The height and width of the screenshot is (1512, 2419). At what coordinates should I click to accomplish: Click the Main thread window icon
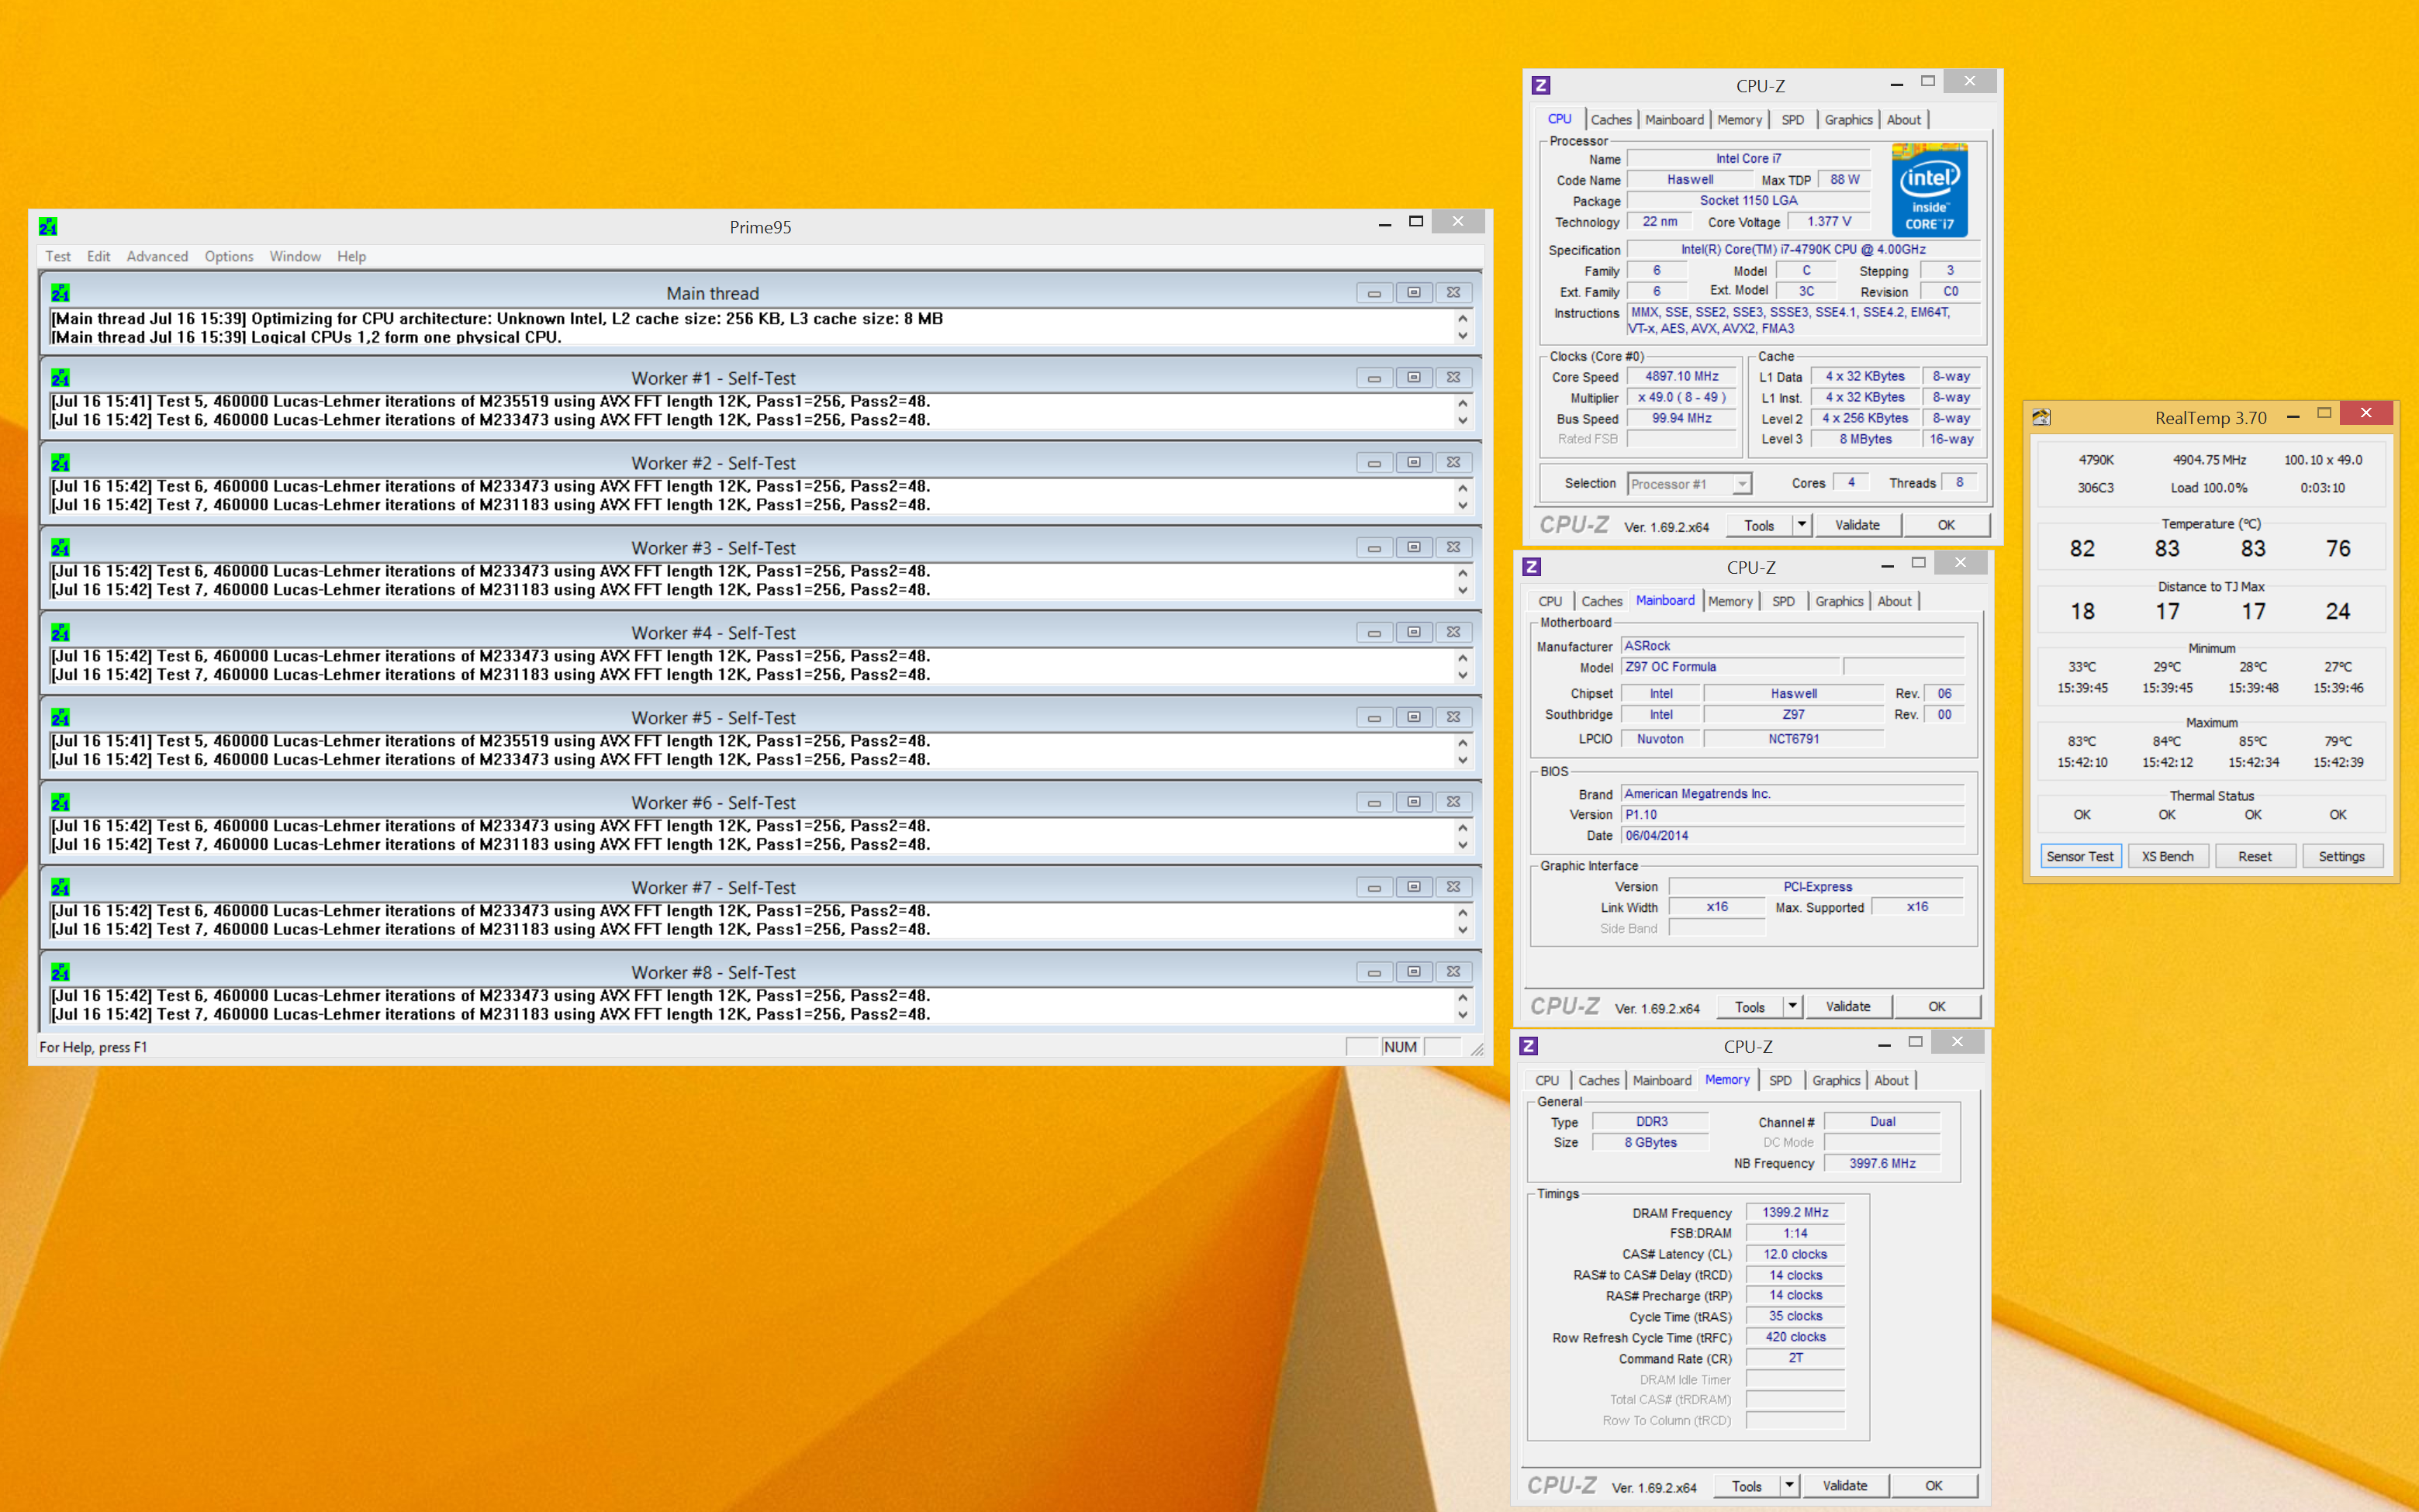coord(60,293)
